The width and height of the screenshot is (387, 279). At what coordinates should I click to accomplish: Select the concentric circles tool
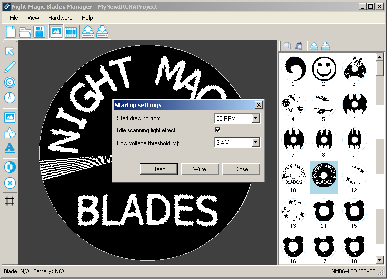coord(10,82)
